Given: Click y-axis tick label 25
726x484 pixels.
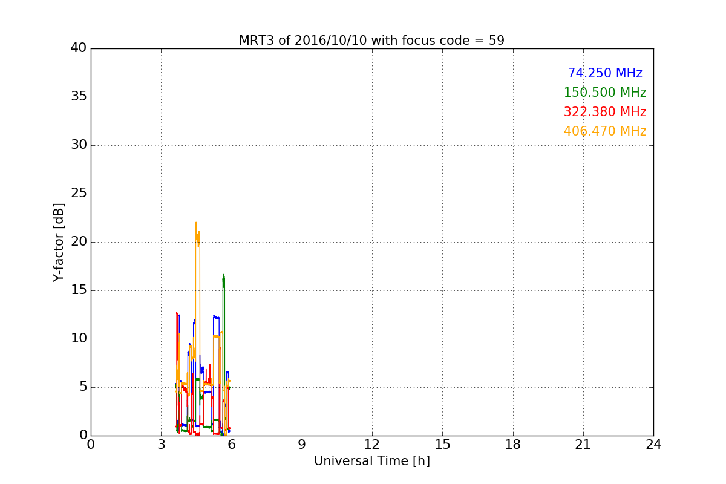Looking at the screenshot, I should tap(79, 194).
